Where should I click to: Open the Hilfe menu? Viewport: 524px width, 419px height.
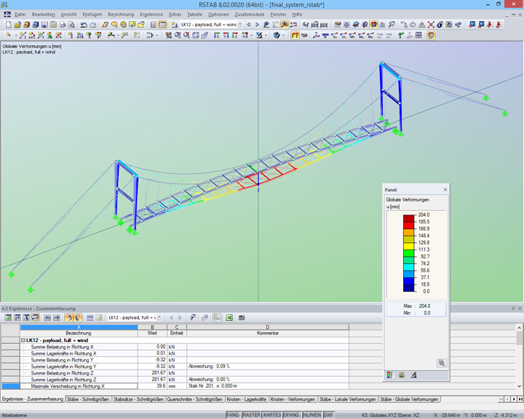(x=297, y=15)
